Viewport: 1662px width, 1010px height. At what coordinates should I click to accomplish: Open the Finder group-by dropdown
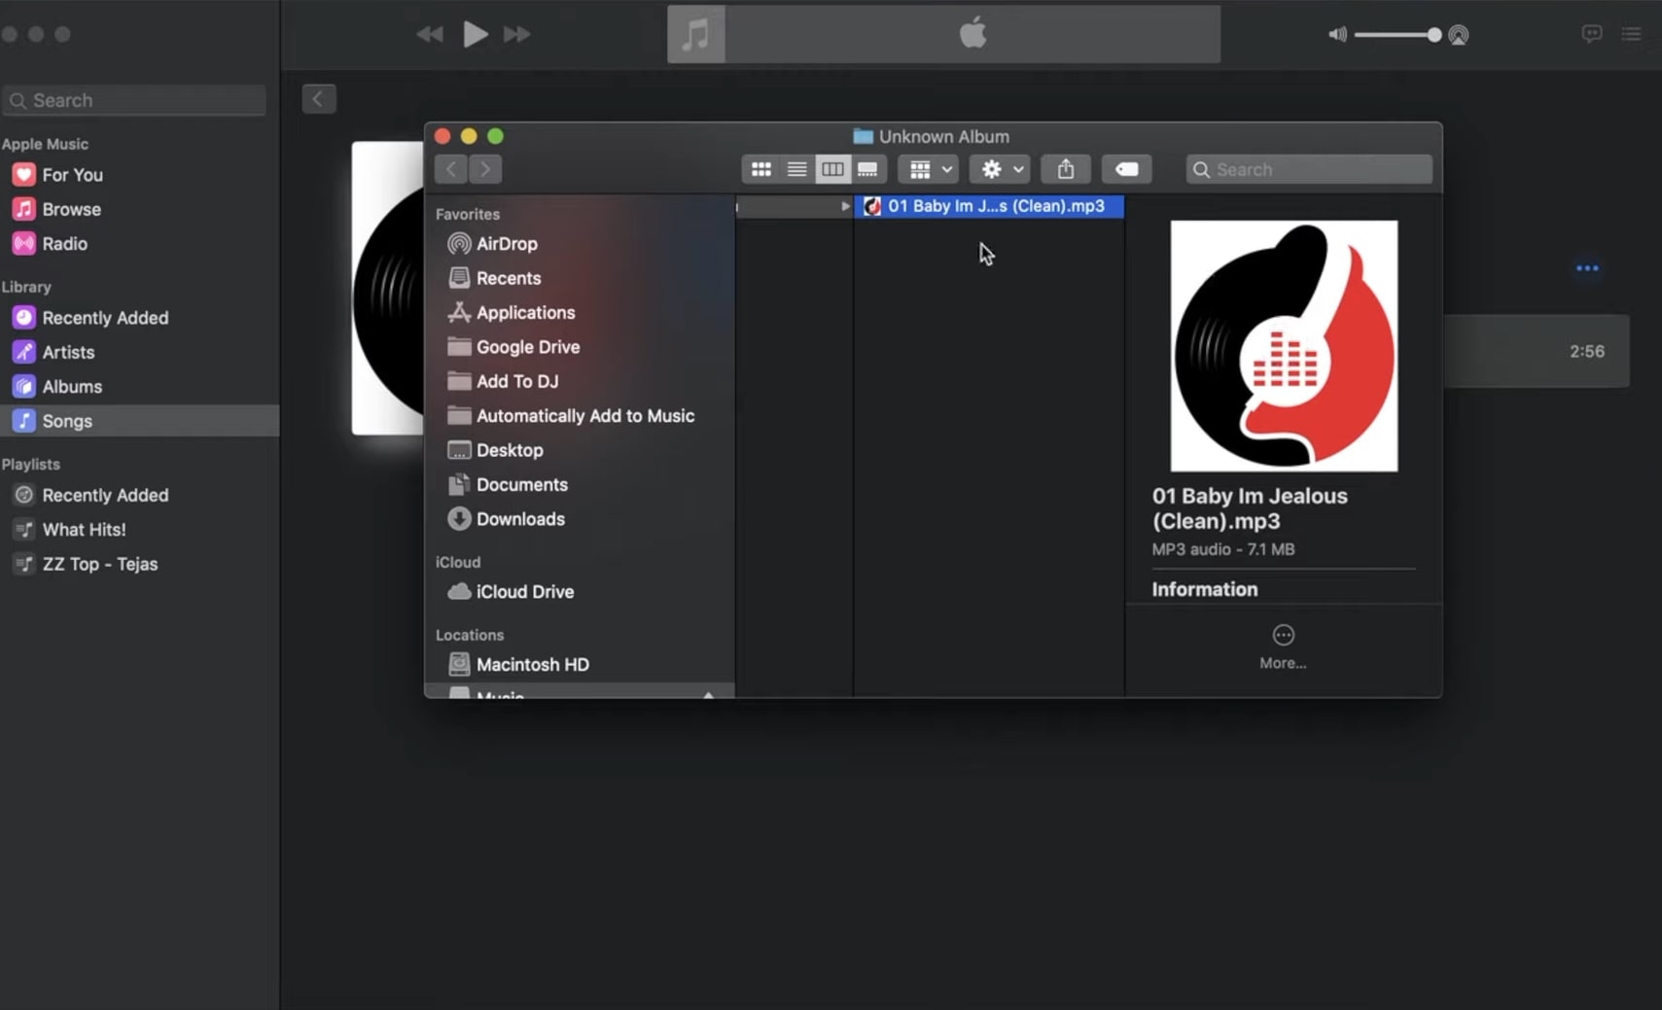[929, 169]
